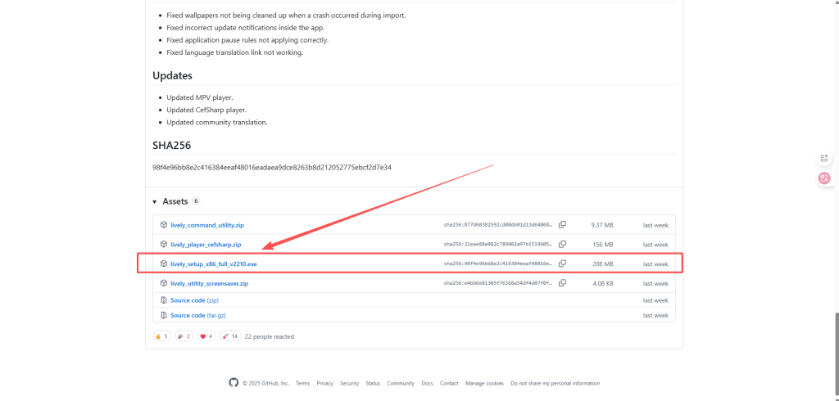This screenshot has width=839, height=401.
Task: Click package icon beside lively_command_utility.zip
Action: (164, 225)
